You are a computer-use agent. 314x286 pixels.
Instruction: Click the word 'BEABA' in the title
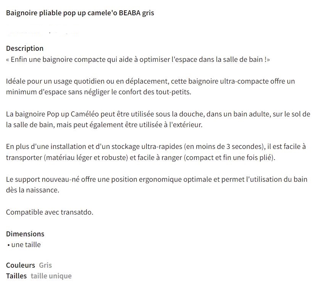coord(129,13)
